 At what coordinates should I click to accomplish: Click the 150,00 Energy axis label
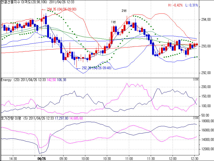[206, 96]
